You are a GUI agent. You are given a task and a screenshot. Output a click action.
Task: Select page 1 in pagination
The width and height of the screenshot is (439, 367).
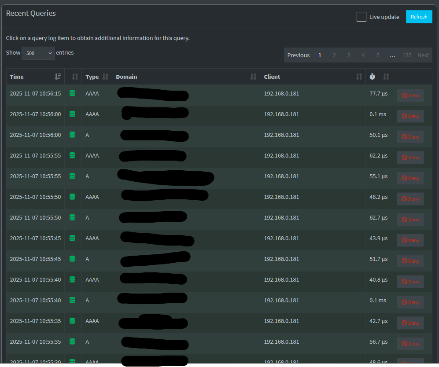[320, 55]
